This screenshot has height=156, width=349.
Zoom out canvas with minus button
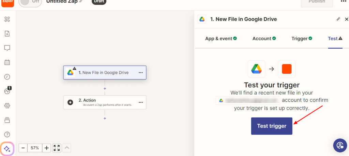[x=23, y=148]
